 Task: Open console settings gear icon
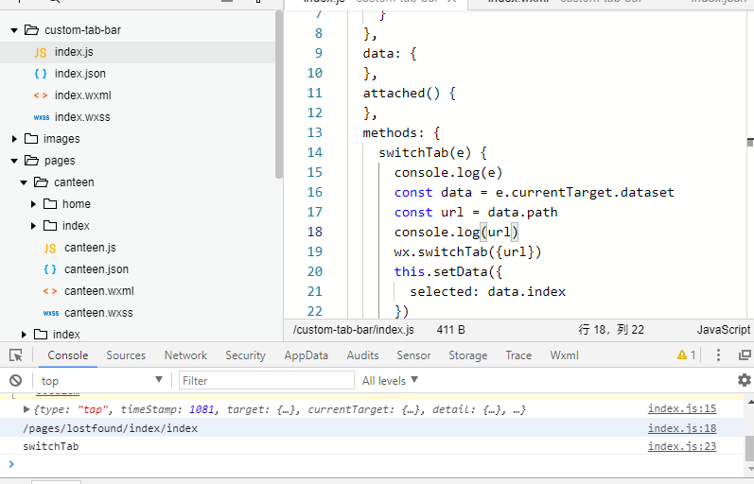[745, 380]
